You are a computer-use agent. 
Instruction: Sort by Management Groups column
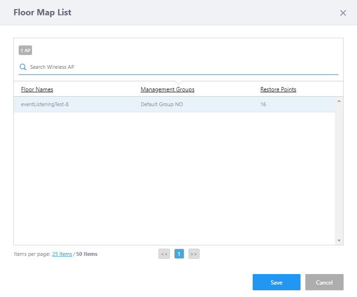tap(167, 89)
